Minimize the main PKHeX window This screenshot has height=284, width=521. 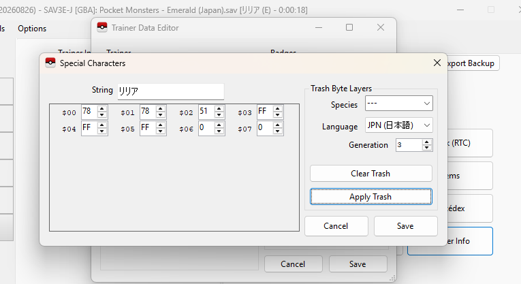pos(460,10)
